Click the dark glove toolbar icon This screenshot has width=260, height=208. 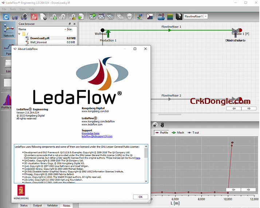click(179, 17)
